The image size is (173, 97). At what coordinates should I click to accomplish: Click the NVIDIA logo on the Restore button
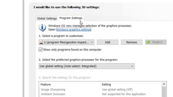[148, 42]
